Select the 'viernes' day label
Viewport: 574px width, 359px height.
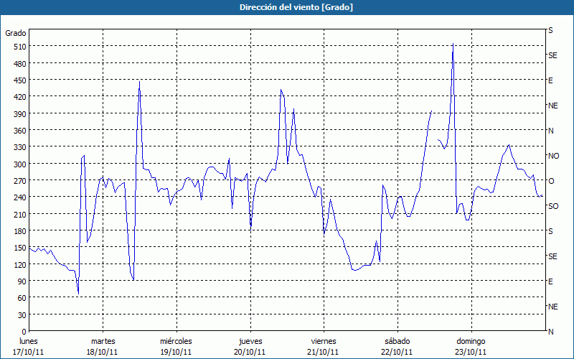click(x=323, y=341)
